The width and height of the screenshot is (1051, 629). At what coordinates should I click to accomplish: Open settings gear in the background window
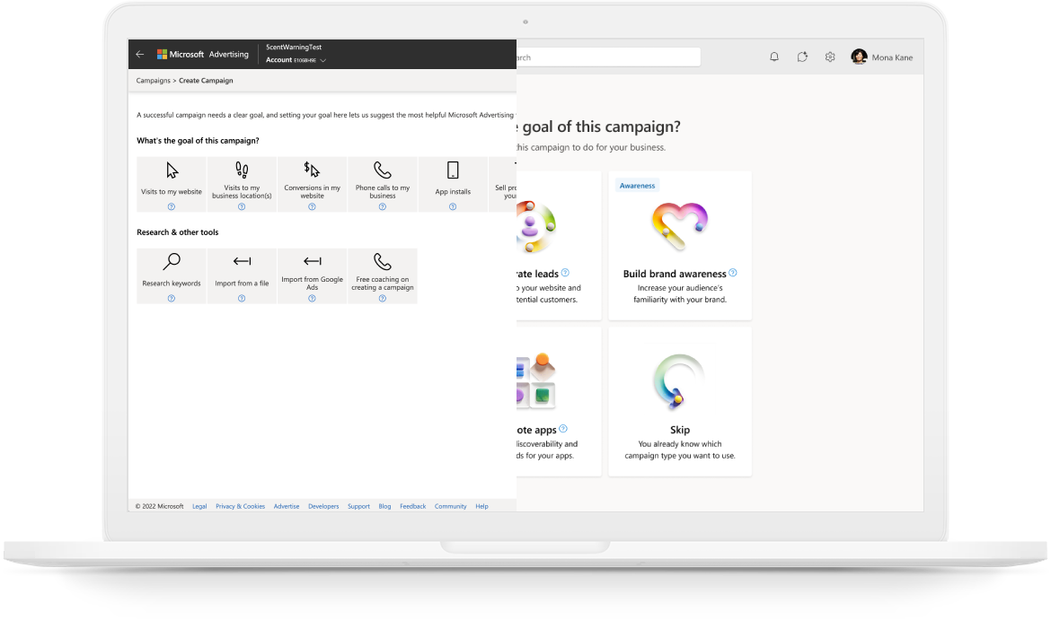pyautogui.click(x=830, y=57)
